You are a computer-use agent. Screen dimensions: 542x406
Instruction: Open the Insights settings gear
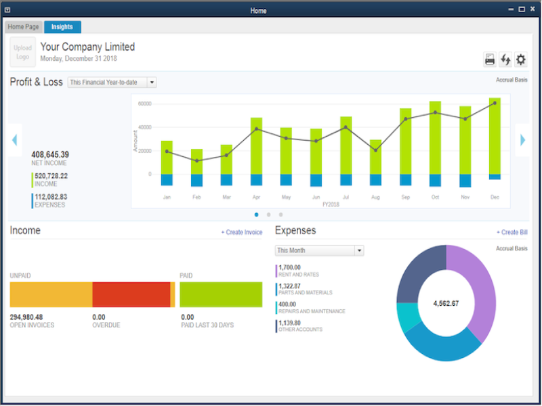coord(521,60)
